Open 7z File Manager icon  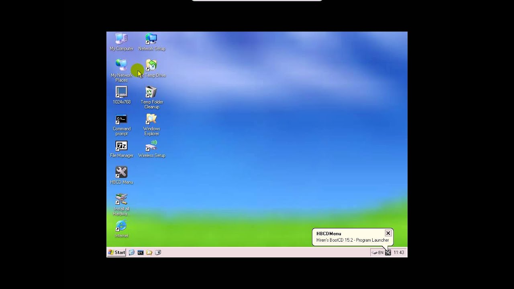coord(121,149)
